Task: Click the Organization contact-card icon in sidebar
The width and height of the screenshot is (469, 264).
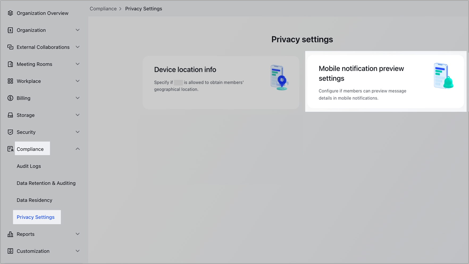Action: point(10,30)
